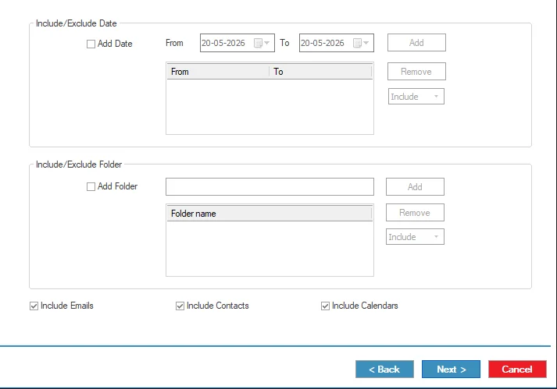This screenshot has width=557, height=389.
Task: Click Remove button in folder section
Action: click(x=415, y=212)
